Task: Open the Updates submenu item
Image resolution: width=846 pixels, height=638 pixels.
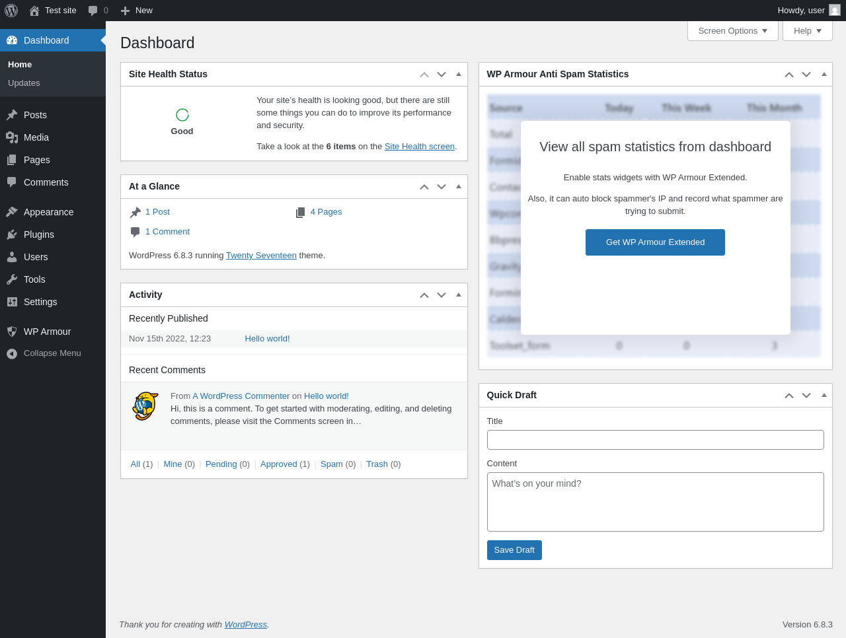Action: [24, 83]
